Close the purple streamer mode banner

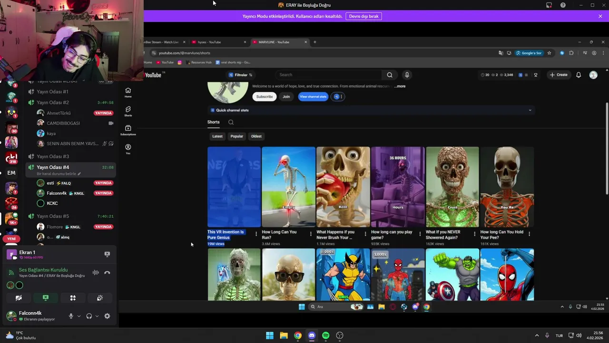(600, 16)
